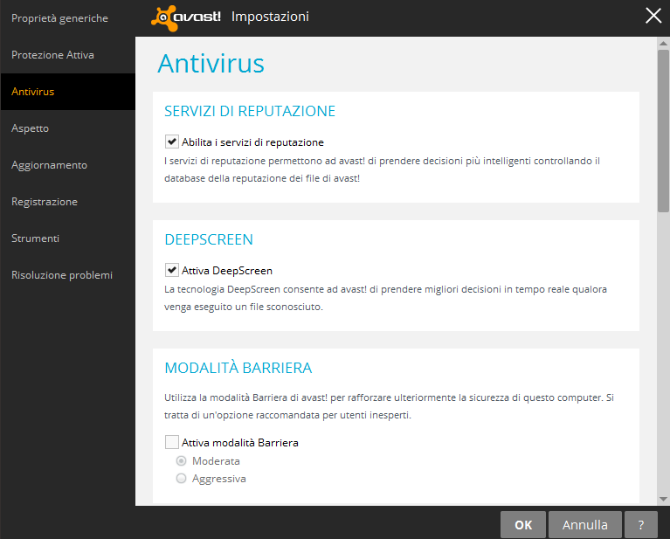
Task: Select the Aggressiva radio option
Action: pyautogui.click(x=181, y=479)
